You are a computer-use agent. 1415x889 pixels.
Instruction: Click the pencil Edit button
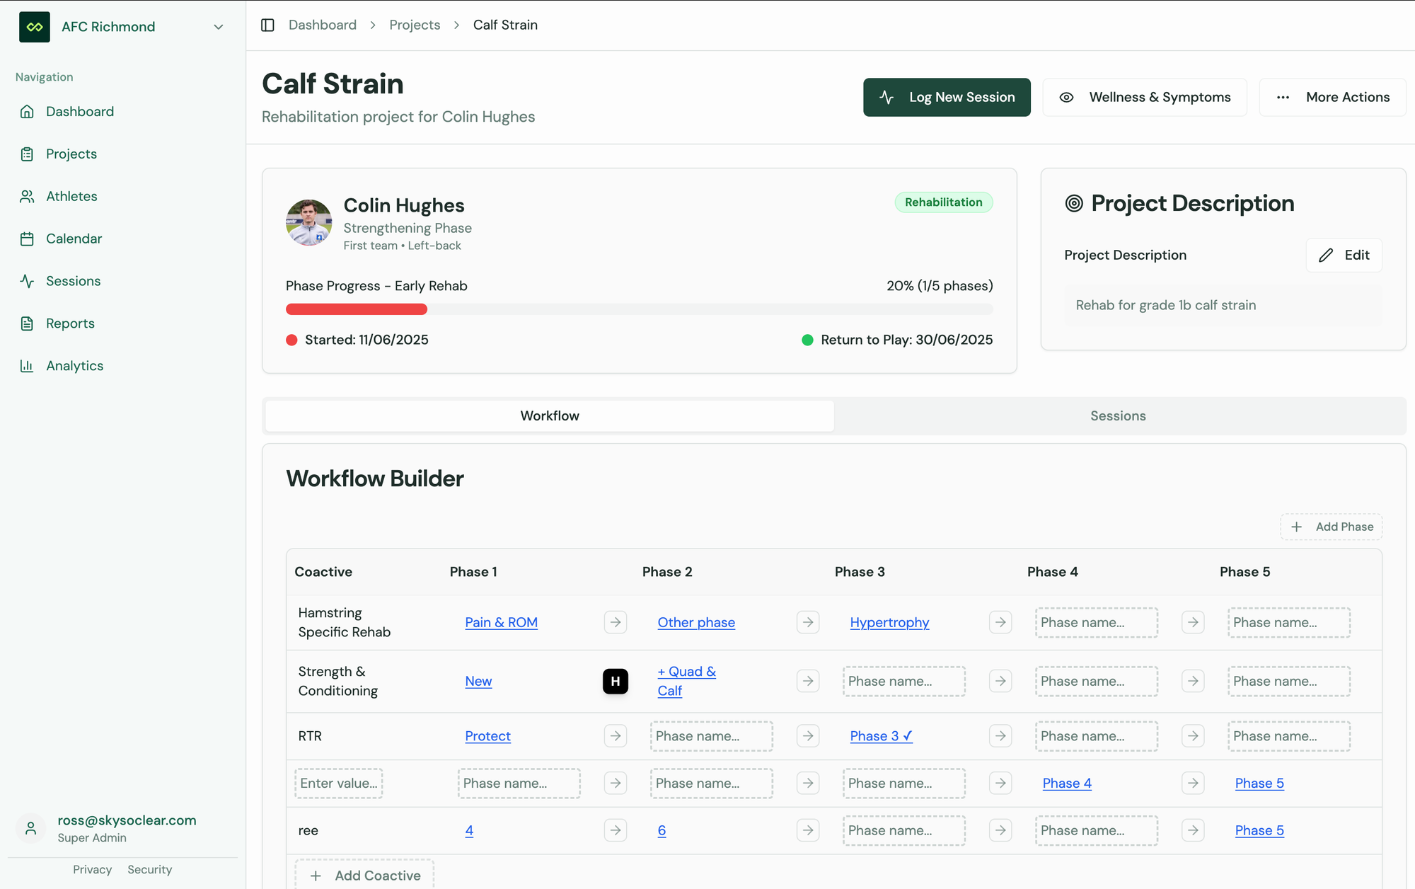(x=1344, y=255)
